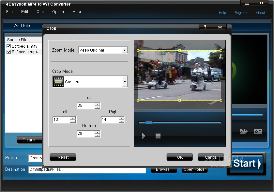Click the Open Folder button
This screenshot has width=274, height=192.
195,169
